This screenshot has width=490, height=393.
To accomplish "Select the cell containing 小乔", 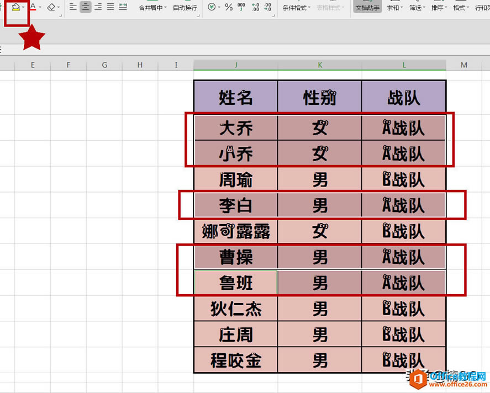I will [236, 153].
